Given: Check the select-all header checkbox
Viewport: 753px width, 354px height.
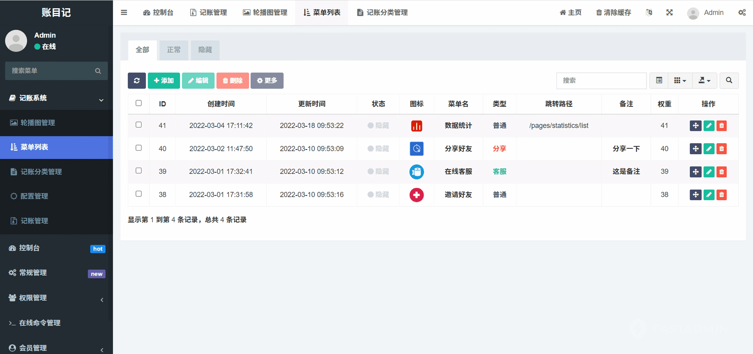Looking at the screenshot, I should 139,103.
